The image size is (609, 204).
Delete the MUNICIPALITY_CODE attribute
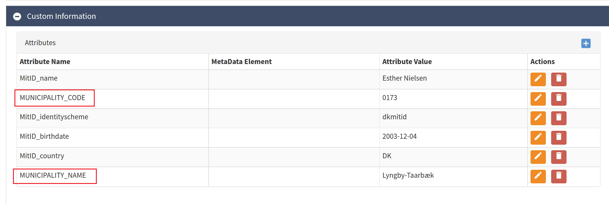[559, 99]
